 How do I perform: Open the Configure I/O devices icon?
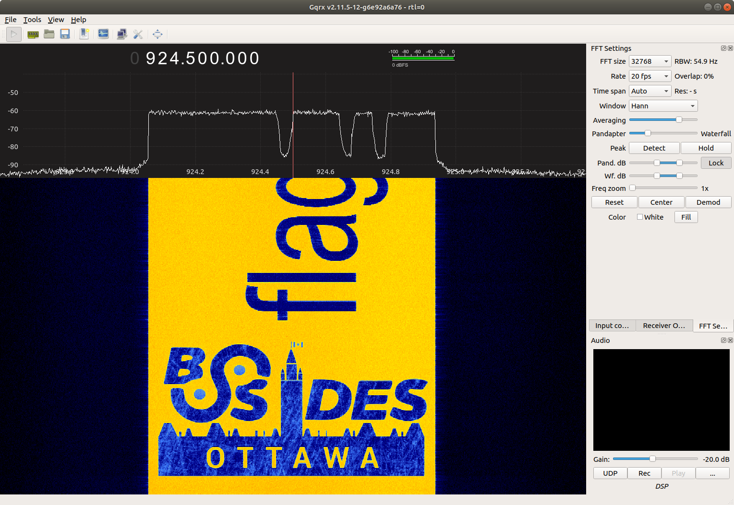point(33,34)
